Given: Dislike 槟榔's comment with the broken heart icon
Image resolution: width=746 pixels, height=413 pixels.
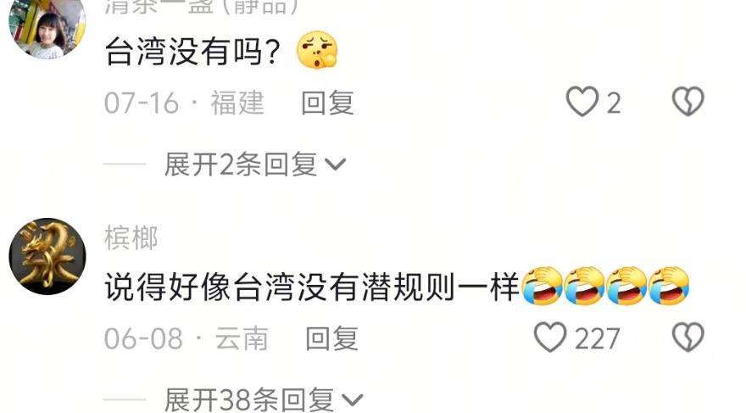Looking at the screenshot, I should point(688,338).
